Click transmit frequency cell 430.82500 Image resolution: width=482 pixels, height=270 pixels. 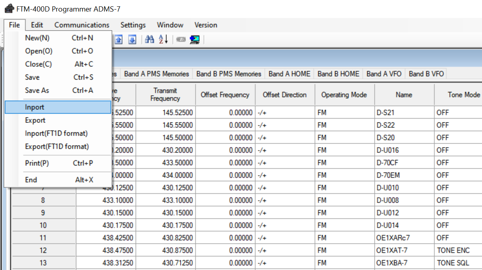[x=165, y=238]
